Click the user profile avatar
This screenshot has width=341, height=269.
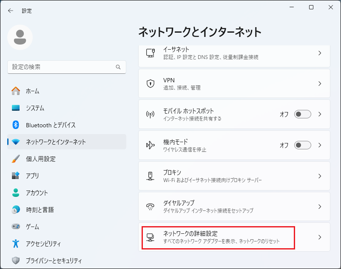click(20, 37)
